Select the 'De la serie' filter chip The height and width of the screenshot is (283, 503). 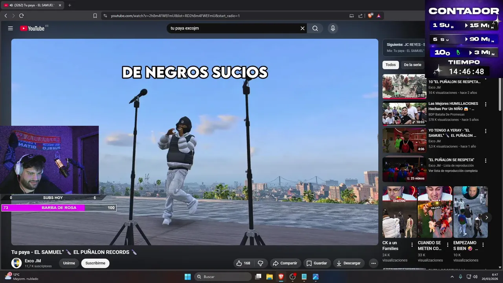[412, 65]
